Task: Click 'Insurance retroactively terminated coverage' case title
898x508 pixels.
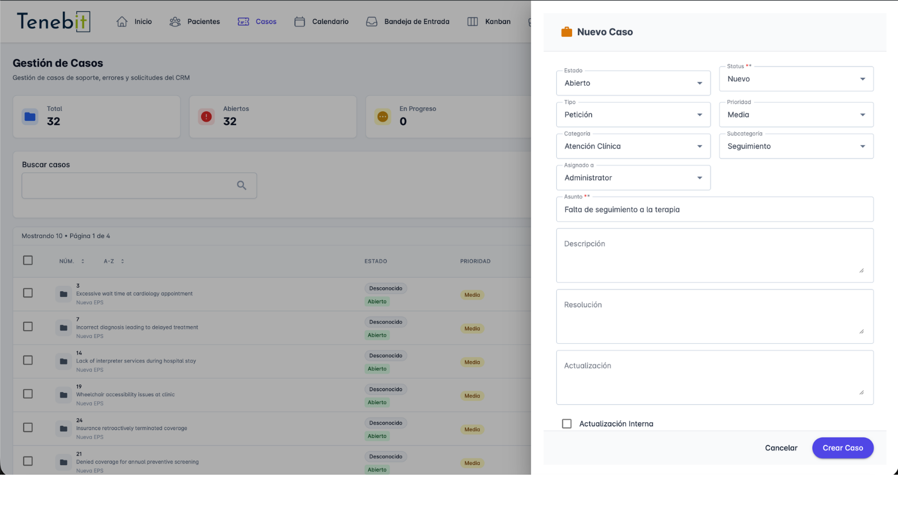Action: tap(132, 428)
